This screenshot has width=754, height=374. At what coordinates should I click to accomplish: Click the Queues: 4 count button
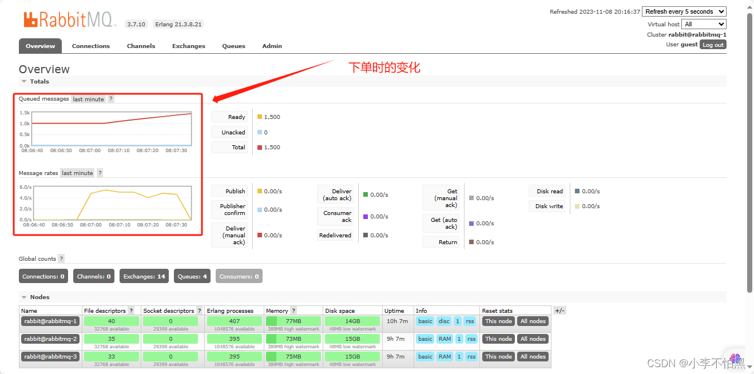[192, 276]
